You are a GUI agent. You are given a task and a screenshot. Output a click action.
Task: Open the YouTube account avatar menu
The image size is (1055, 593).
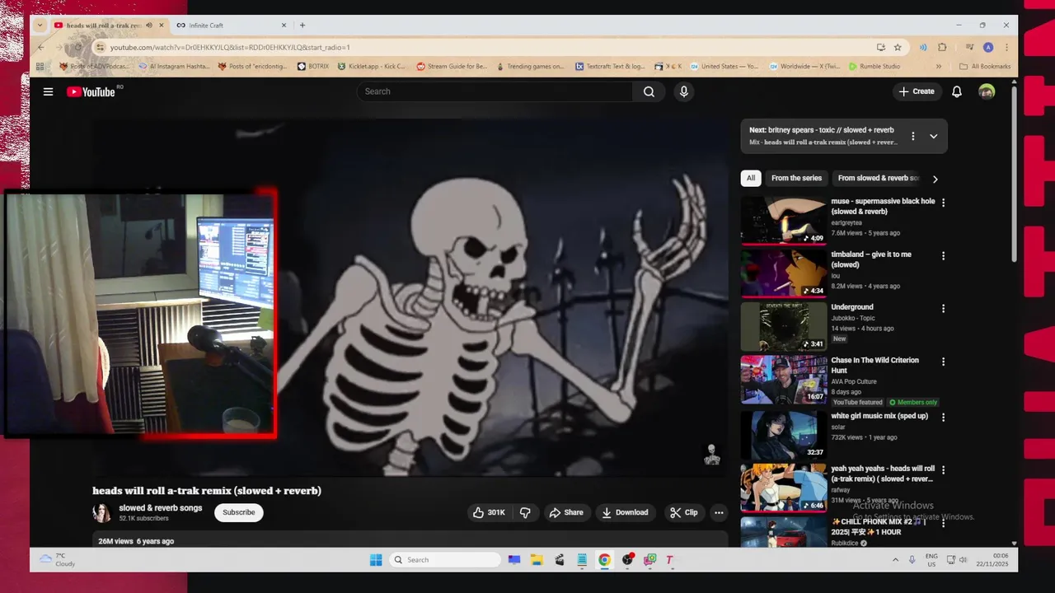[x=987, y=91]
